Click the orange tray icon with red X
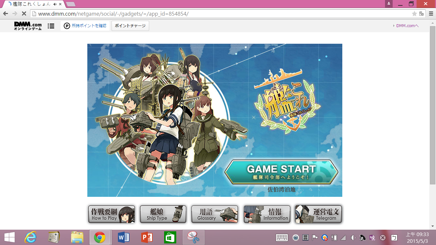 tap(324, 238)
